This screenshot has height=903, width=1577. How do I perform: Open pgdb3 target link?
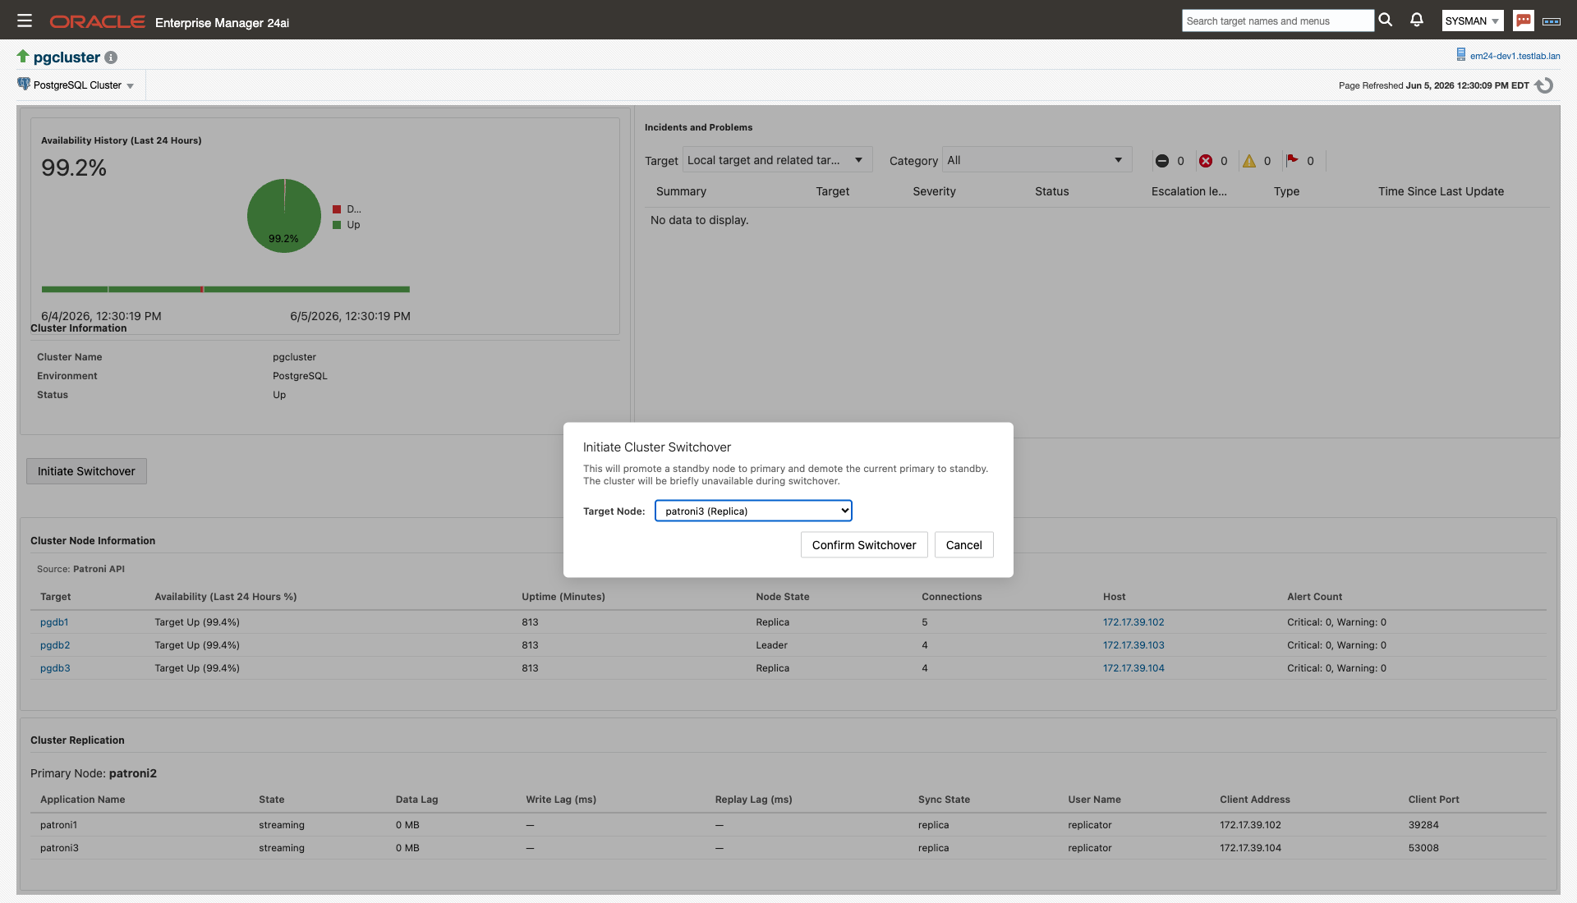pyautogui.click(x=55, y=668)
